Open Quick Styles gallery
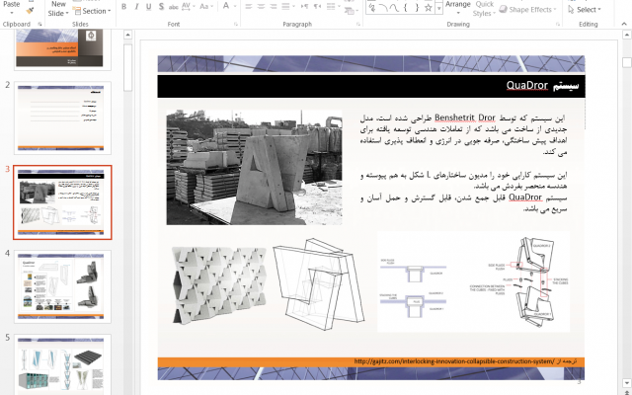632x395 pixels. coord(484,8)
